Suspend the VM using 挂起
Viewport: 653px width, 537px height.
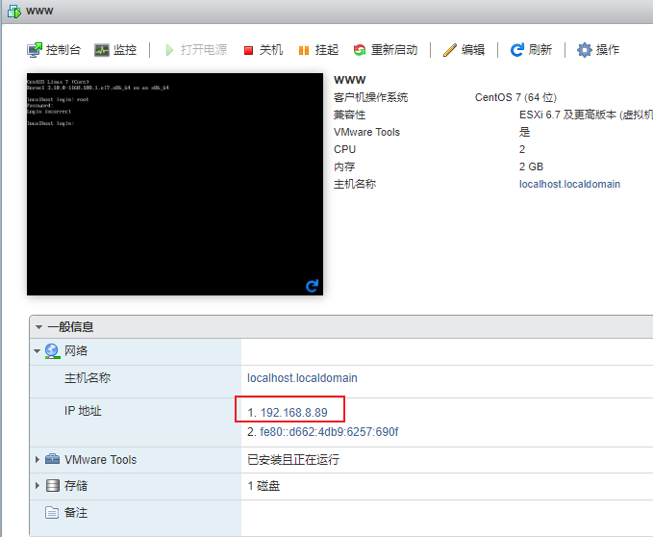(x=318, y=50)
